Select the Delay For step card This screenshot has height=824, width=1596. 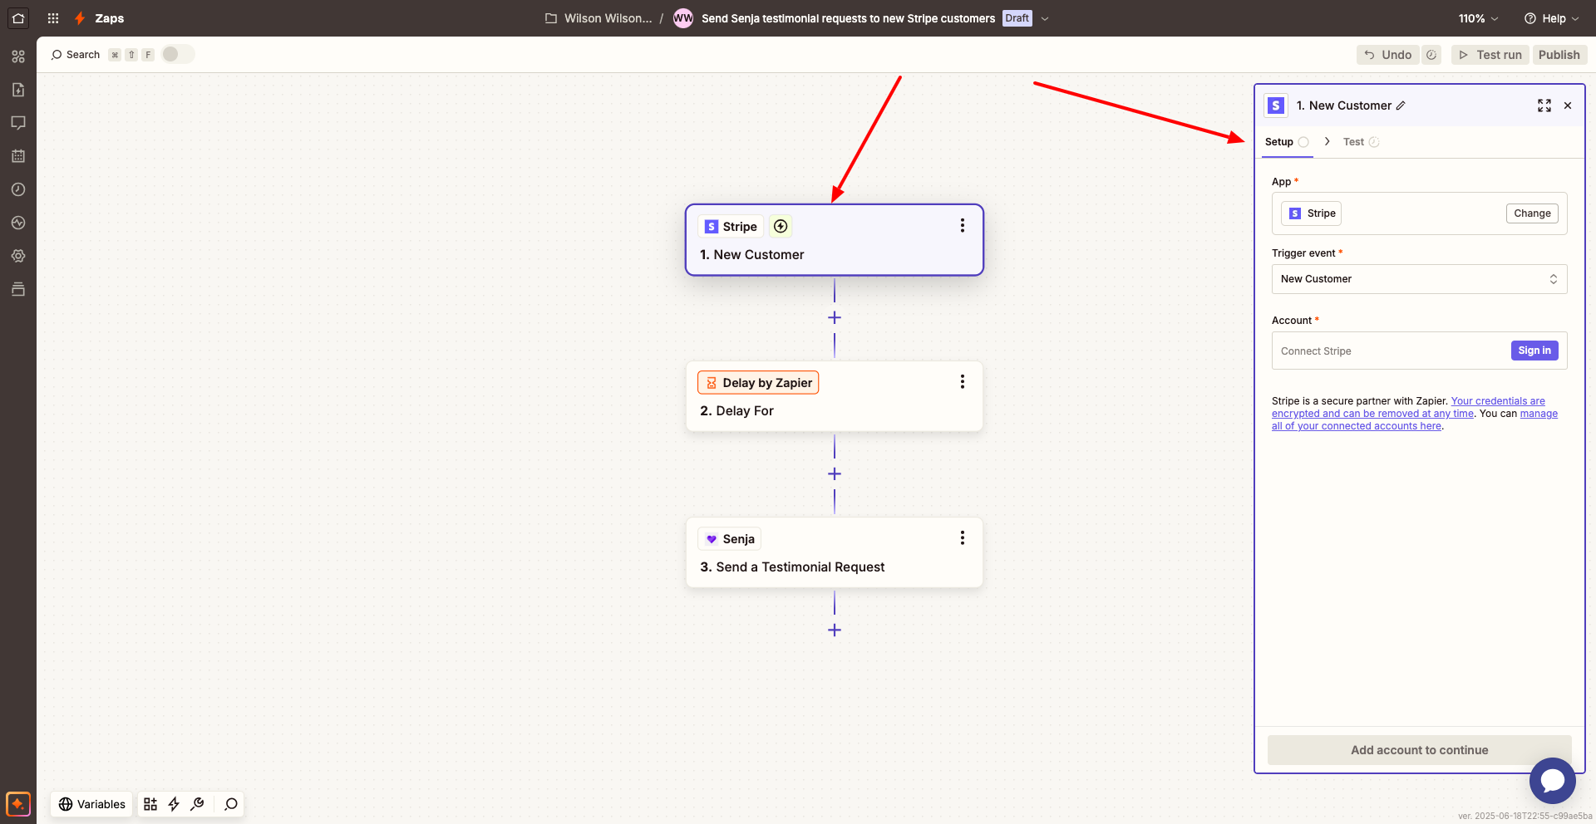click(835, 396)
